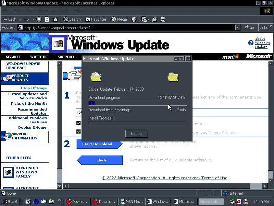Click SUPPORT in the nav bar

tap(66, 57)
